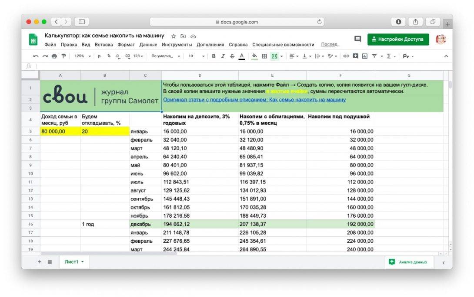Screen dimensions: 474x297
Task: Open the borders tool
Action: click(x=264, y=56)
